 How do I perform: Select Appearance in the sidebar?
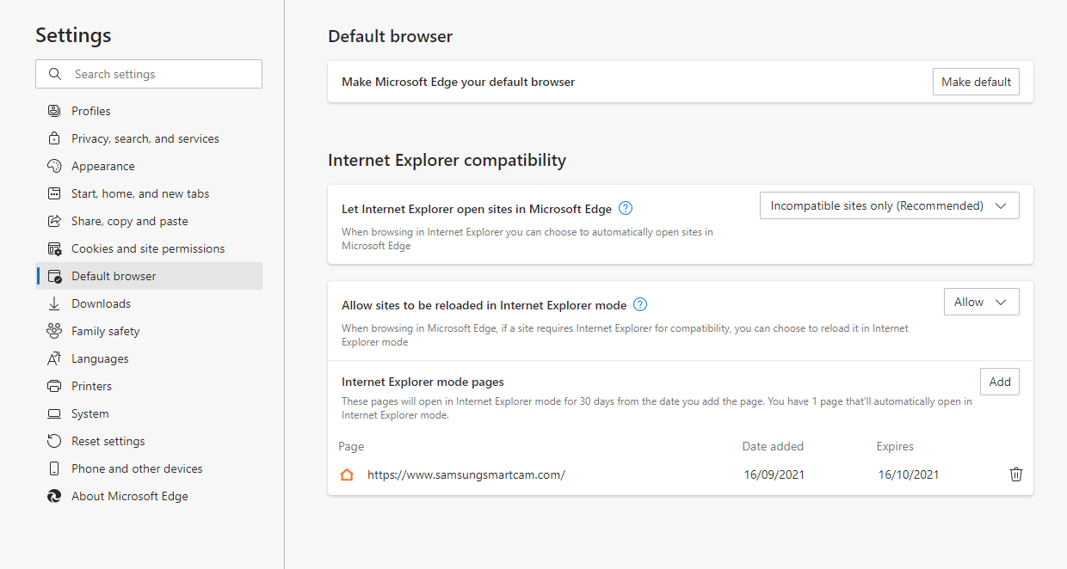click(x=149, y=166)
